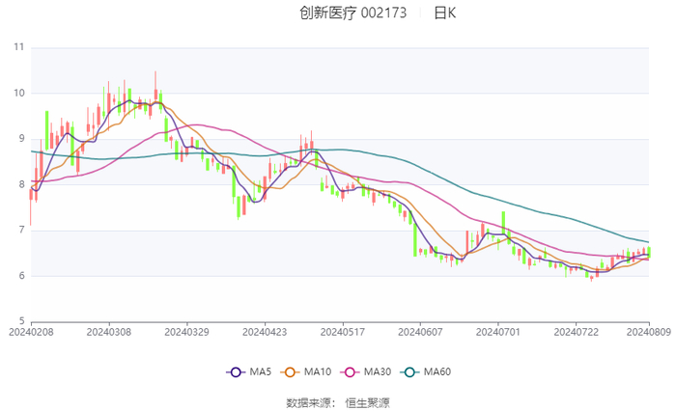Click the purple MA5 legend marker

tap(235, 372)
